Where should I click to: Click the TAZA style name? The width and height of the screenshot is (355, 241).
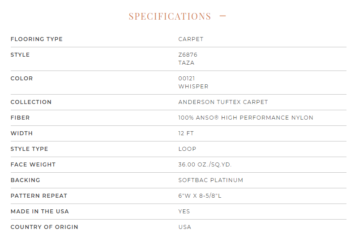[x=186, y=63]
